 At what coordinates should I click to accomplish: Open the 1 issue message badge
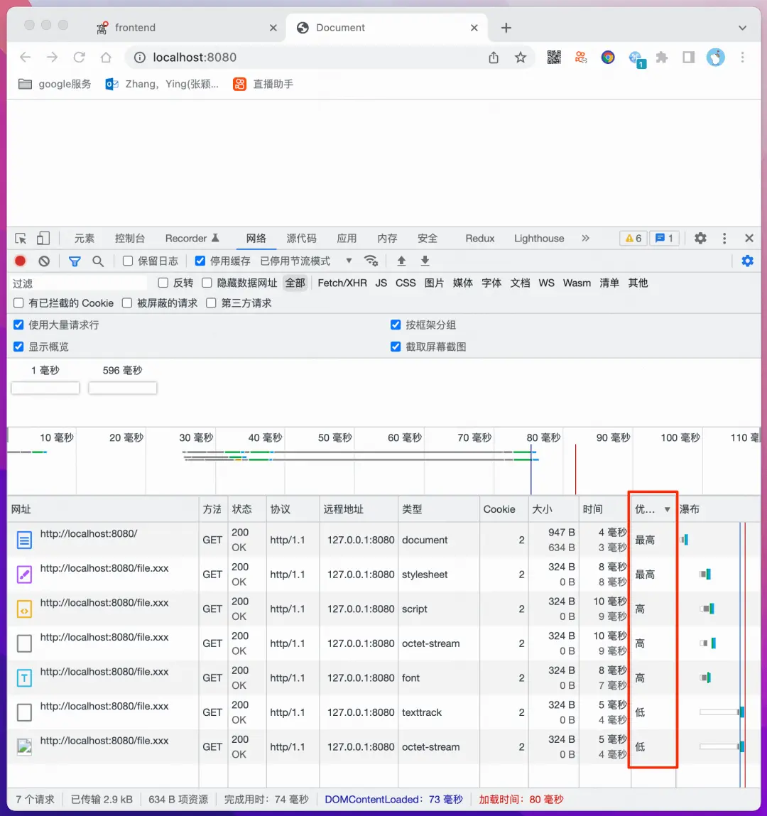click(x=665, y=239)
